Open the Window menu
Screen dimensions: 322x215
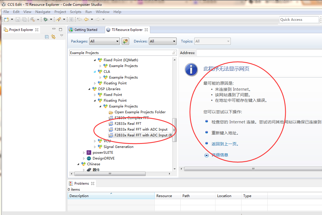click(103, 12)
